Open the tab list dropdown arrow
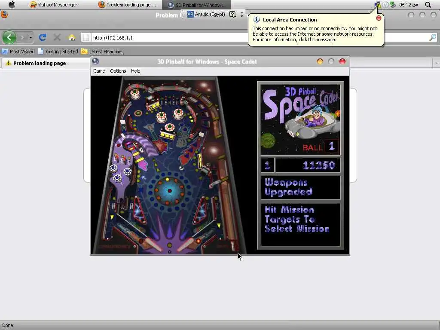440x330 pixels. 437,63
